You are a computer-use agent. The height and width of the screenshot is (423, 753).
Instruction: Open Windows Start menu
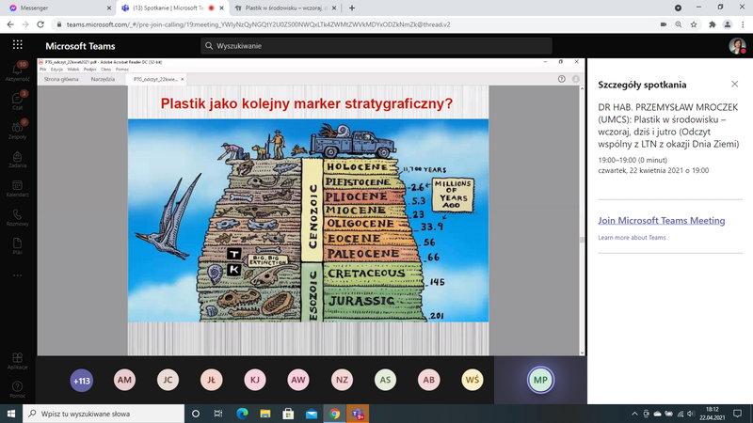coord(11,414)
